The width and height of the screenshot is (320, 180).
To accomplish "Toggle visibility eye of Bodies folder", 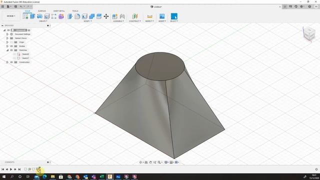I will click(11, 46).
